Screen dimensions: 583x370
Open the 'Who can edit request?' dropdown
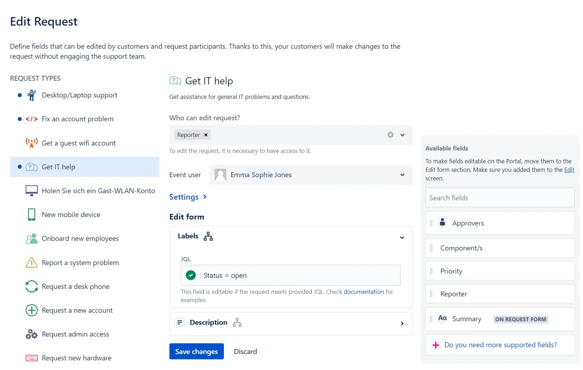coord(403,135)
